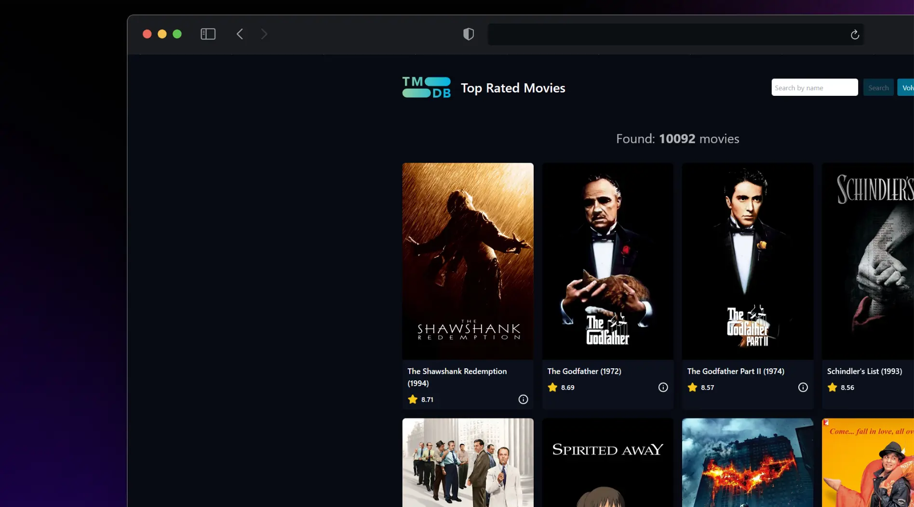
Task: Click the browser privacy shield icon
Action: click(468, 34)
